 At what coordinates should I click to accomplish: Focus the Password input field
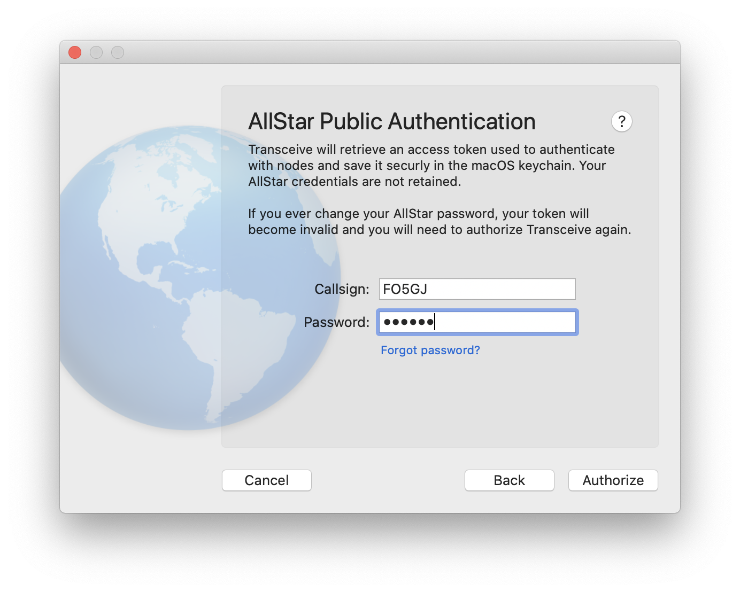tap(477, 322)
